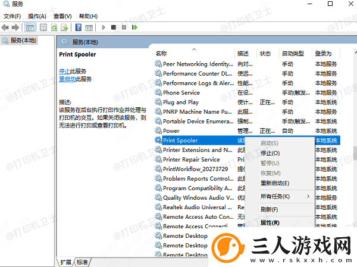The height and width of the screenshot is (267, 357).
Task: Open the Help question mark icon
Action: click(79, 27)
